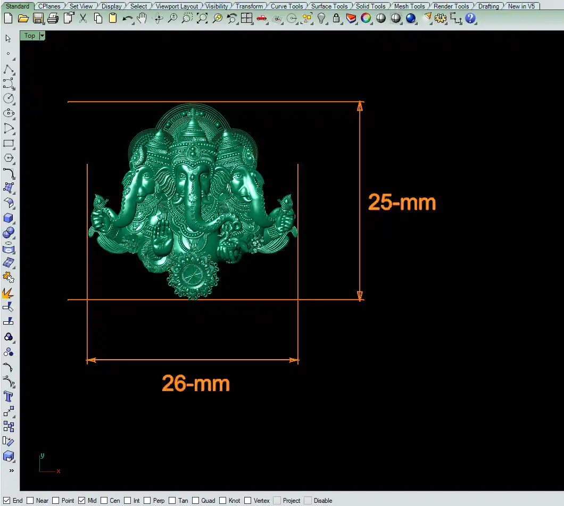Select the Pan hand tool
564x506 pixels.
point(142,19)
